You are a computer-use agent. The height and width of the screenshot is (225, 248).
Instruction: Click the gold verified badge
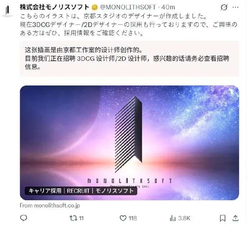(95, 7)
